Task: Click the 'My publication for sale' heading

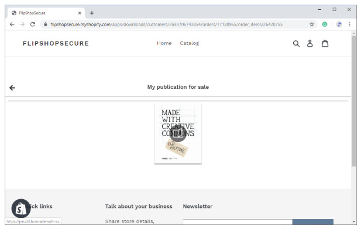Action: [x=178, y=87]
